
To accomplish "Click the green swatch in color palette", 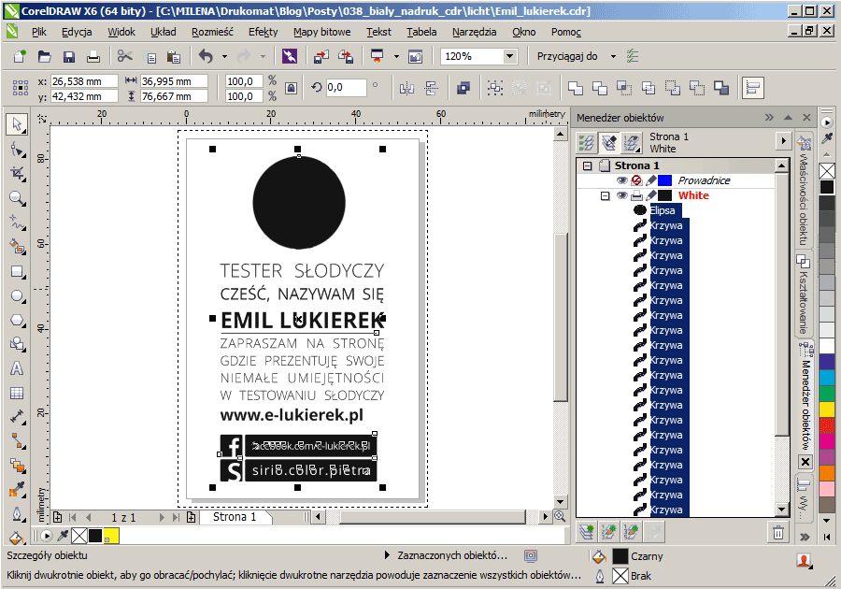I will click(827, 394).
